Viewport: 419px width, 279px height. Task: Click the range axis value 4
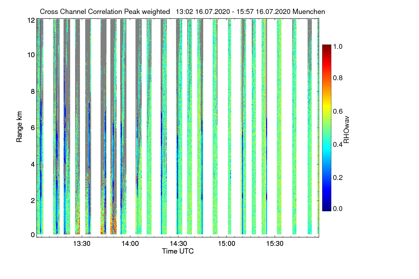[x=33, y=164]
